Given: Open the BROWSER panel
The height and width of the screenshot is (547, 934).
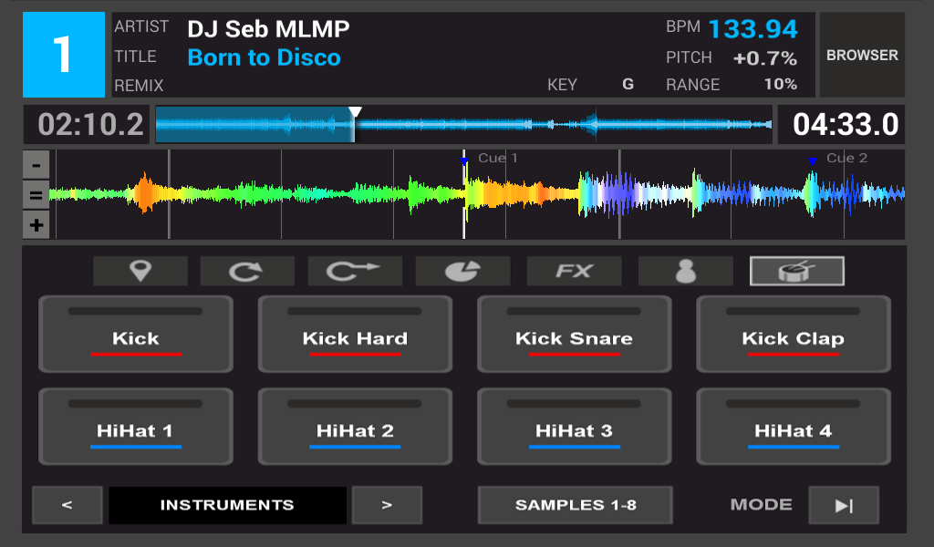Looking at the screenshot, I should pyautogui.click(x=862, y=56).
